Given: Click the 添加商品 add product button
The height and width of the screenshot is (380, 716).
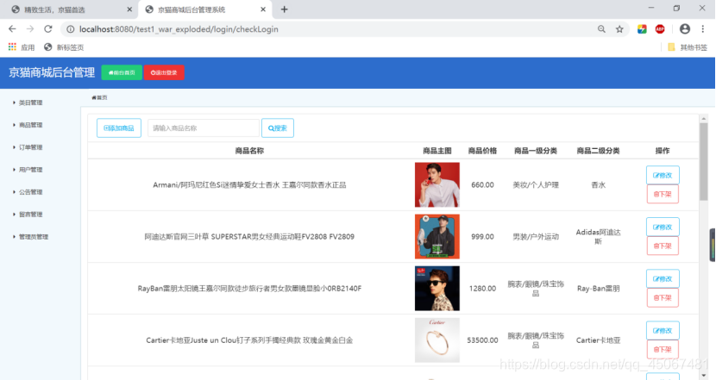Looking at the screenshot, I should tap(119, 128).
